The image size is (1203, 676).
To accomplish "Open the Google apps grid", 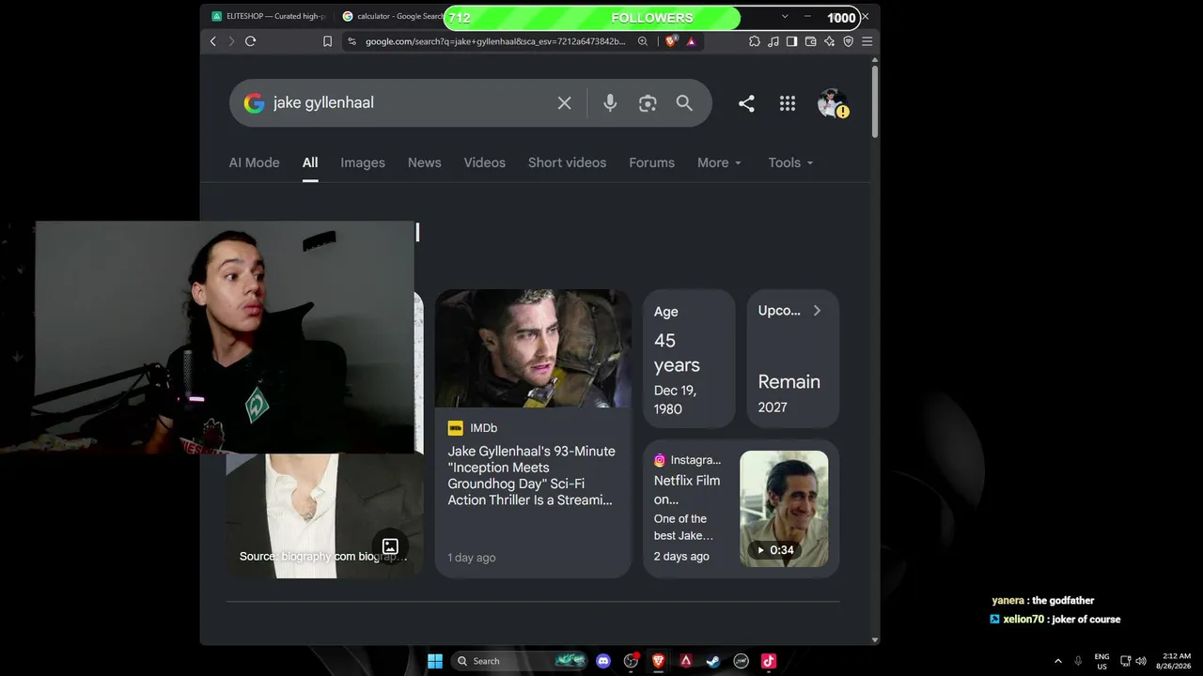I will click(788, 103).
